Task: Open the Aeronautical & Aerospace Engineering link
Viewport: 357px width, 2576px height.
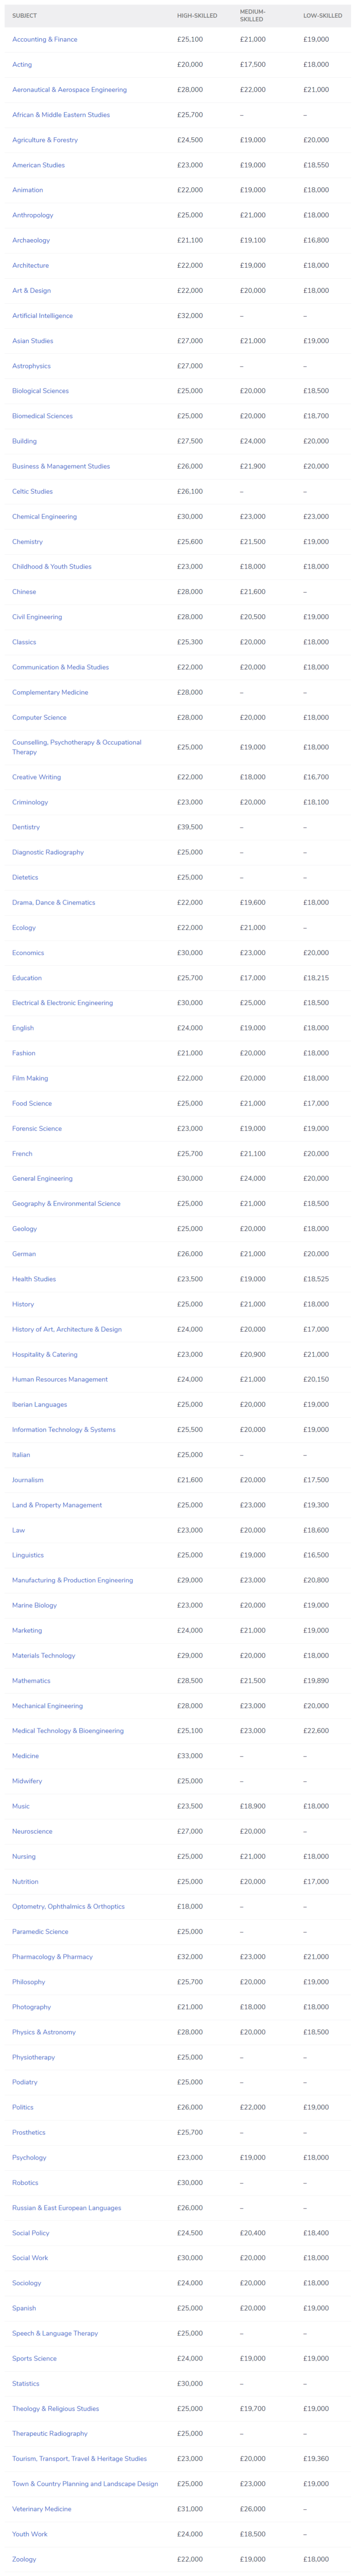Action: 69,90
